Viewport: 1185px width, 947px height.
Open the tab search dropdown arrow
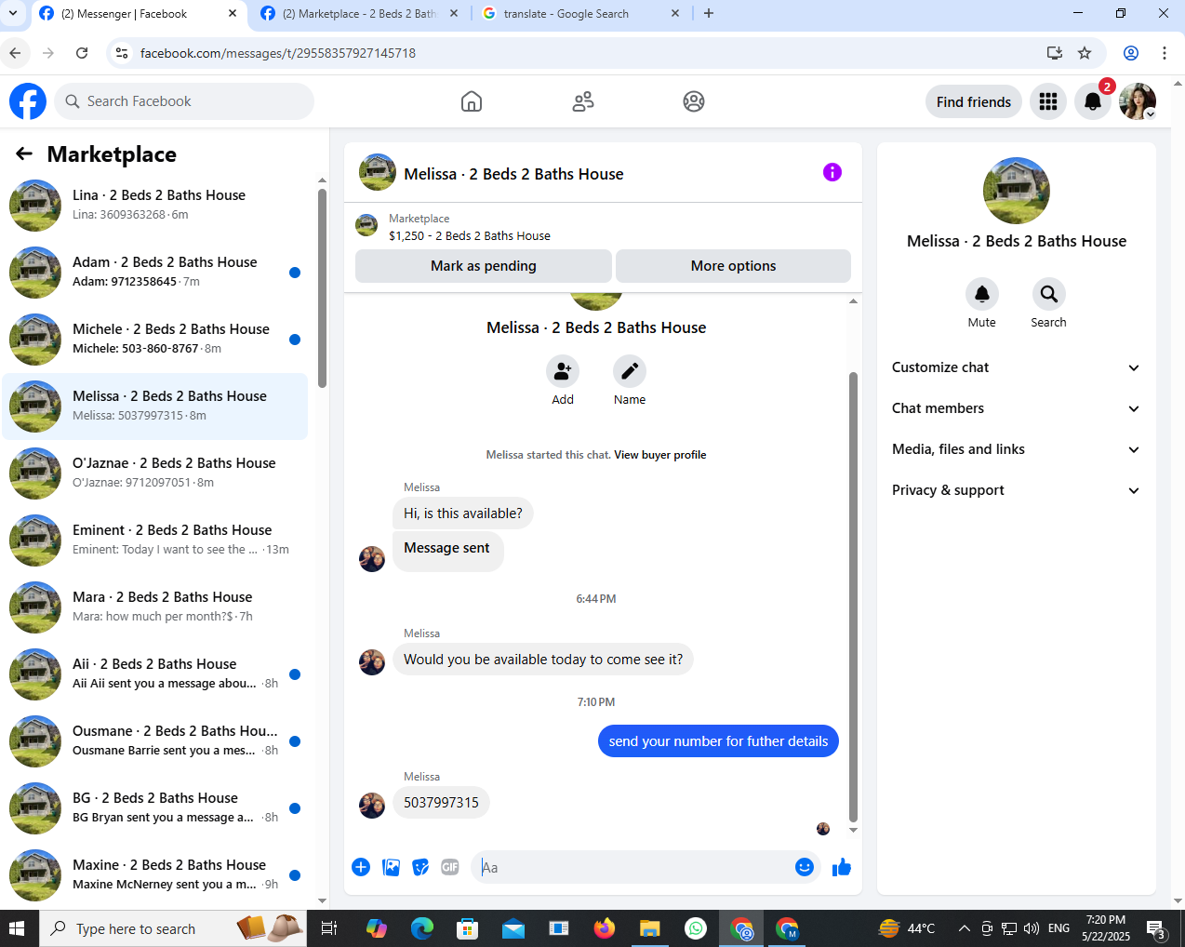pyautogui.click(x=12, y=14)
